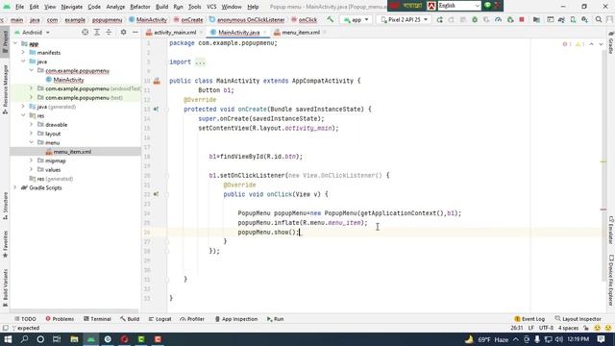The image size is (615, 346).
Task: Click Collapse All icon in Project panel
Action: click(x=109, y=32)
